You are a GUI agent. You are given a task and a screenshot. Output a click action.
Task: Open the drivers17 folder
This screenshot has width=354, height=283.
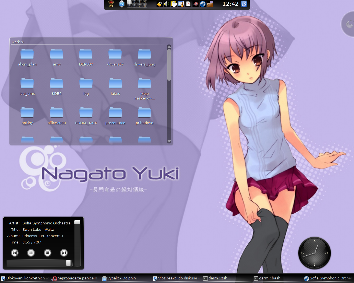(115, 57)
